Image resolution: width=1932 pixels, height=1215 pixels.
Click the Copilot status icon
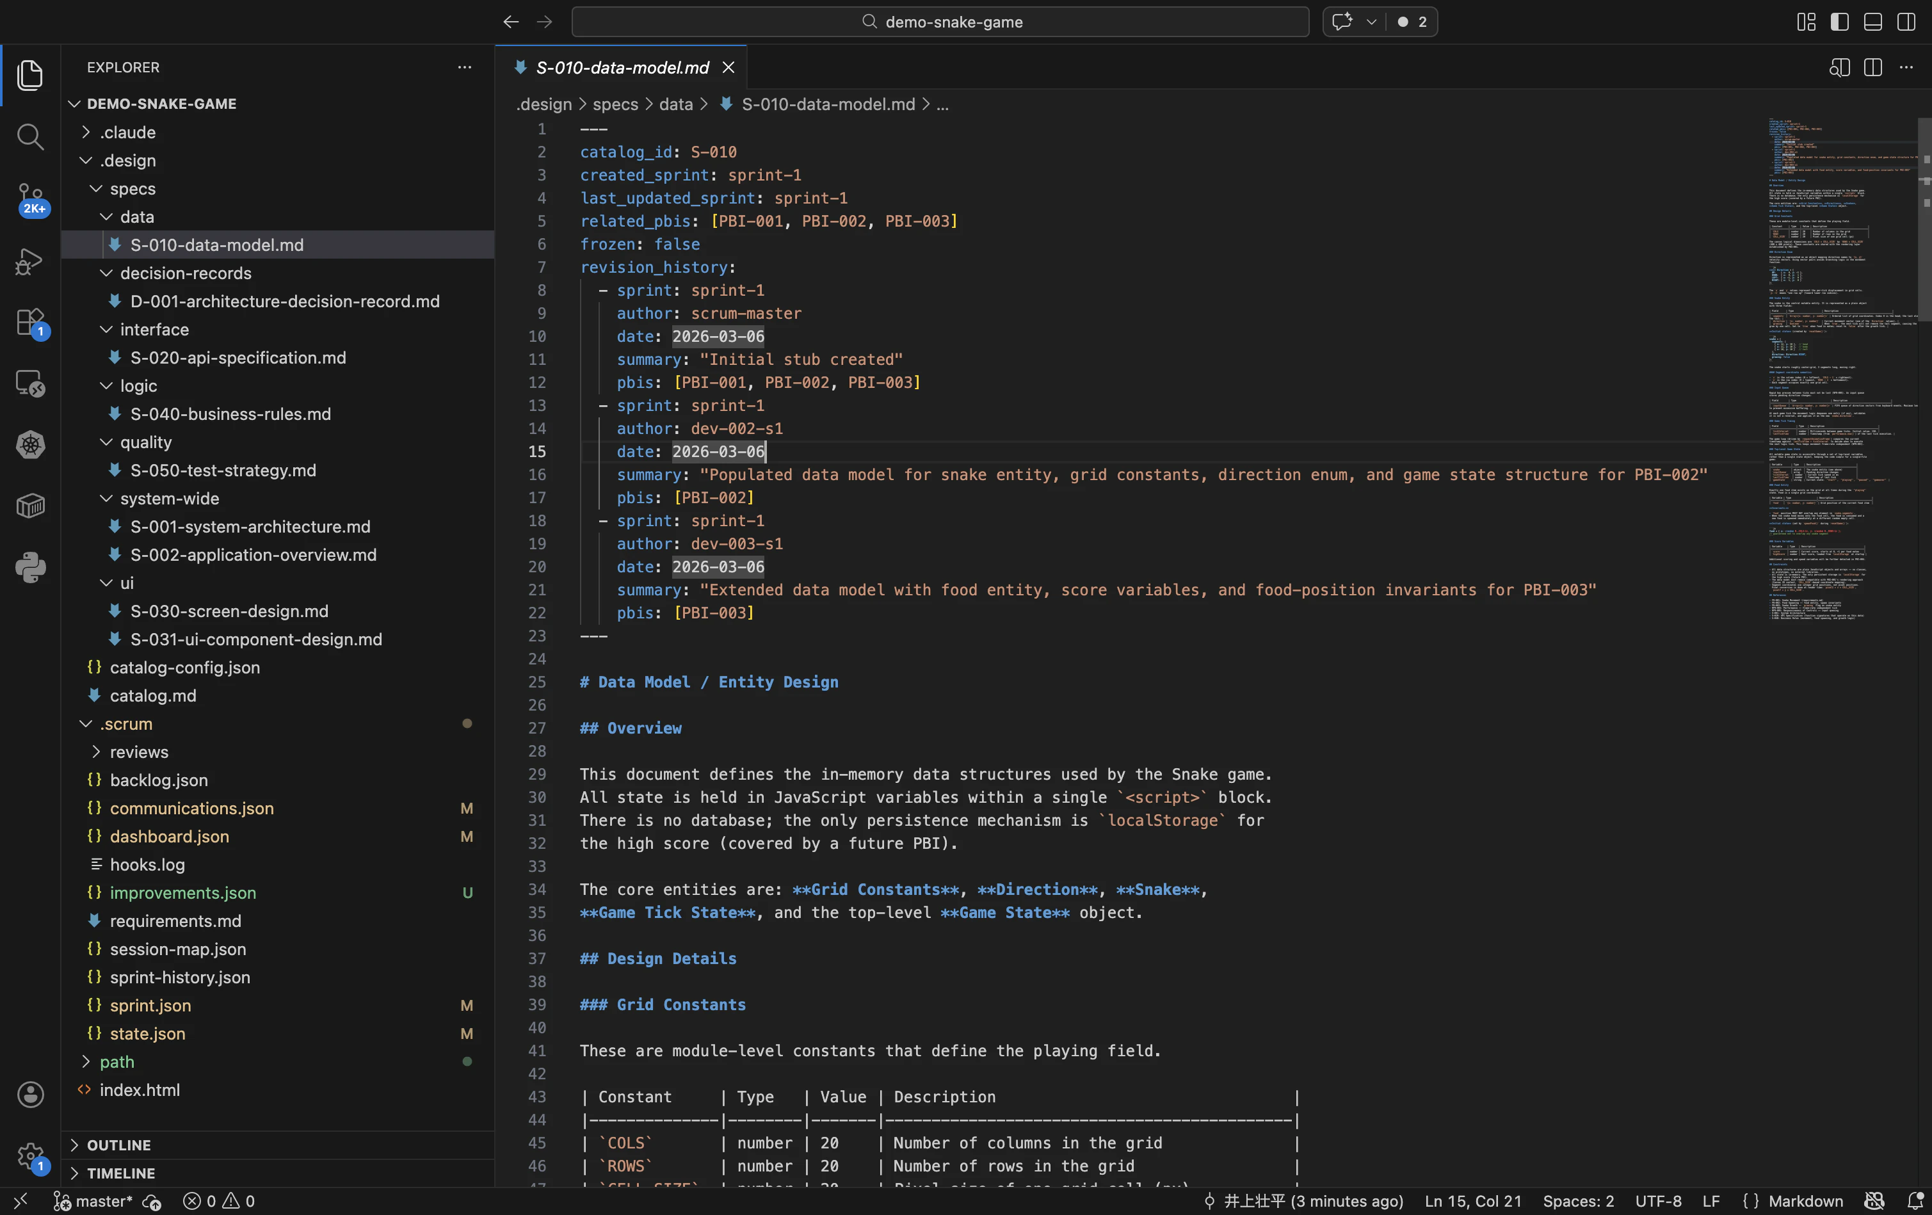[1874, 1202]
